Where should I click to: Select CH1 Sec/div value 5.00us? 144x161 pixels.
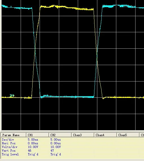pyautogui.click(x=33, y=140)
